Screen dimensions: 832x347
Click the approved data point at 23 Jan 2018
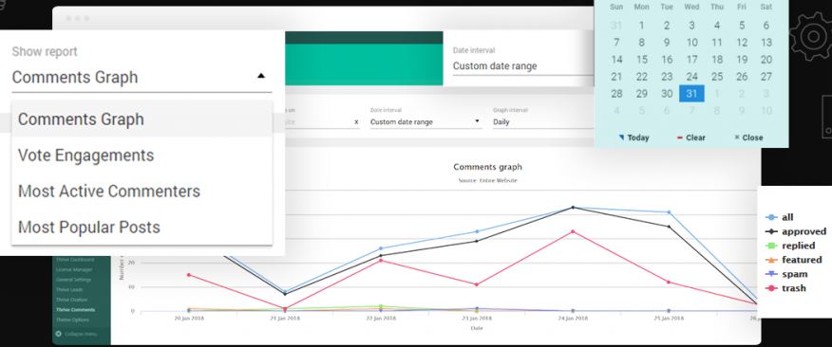[477, 241]
